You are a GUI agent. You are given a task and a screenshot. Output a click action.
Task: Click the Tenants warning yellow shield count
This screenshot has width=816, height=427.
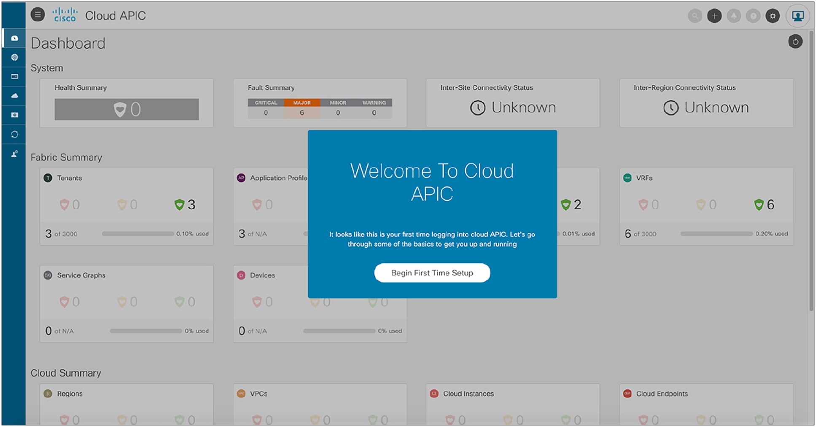(x=127, y=205)
